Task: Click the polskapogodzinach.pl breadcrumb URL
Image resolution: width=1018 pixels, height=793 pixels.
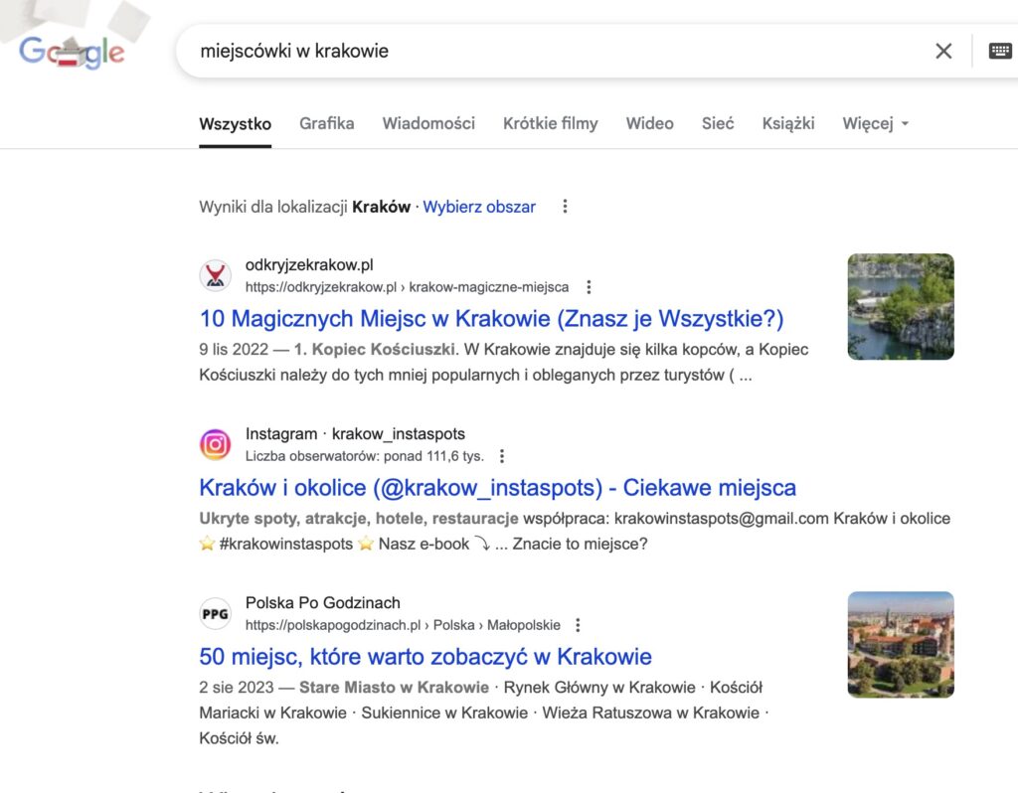Action: (403, 625)
